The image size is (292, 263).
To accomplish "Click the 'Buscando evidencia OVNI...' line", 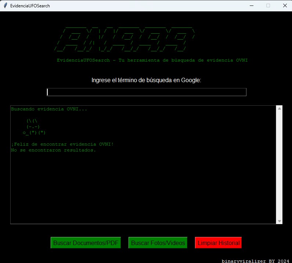I will (x=49, y=109).
